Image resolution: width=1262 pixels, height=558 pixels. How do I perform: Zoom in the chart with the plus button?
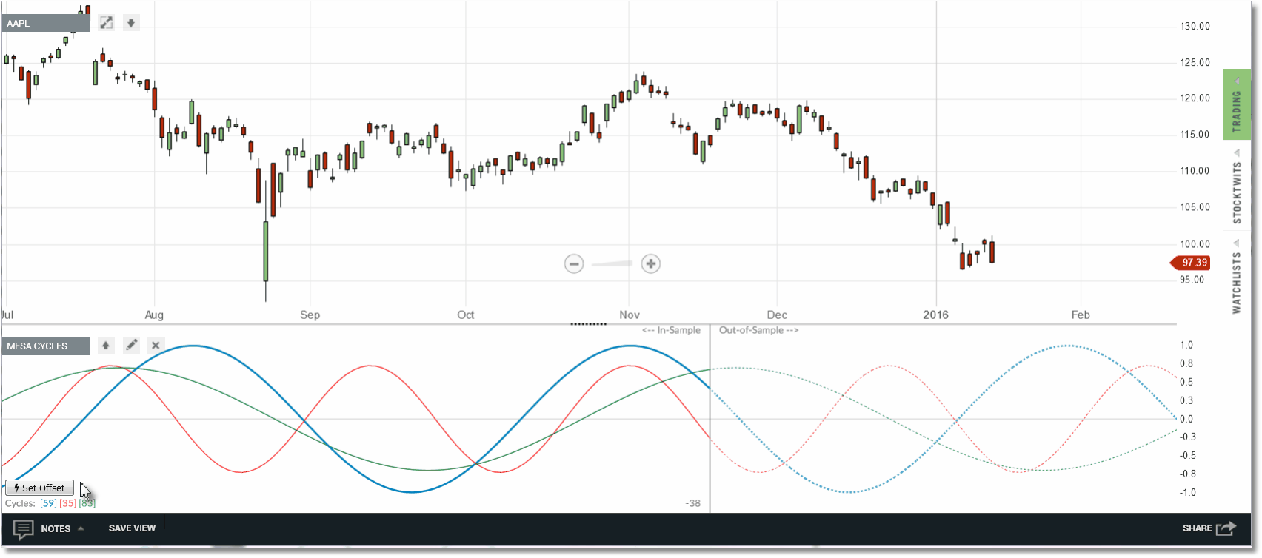[x=651, y=263]
